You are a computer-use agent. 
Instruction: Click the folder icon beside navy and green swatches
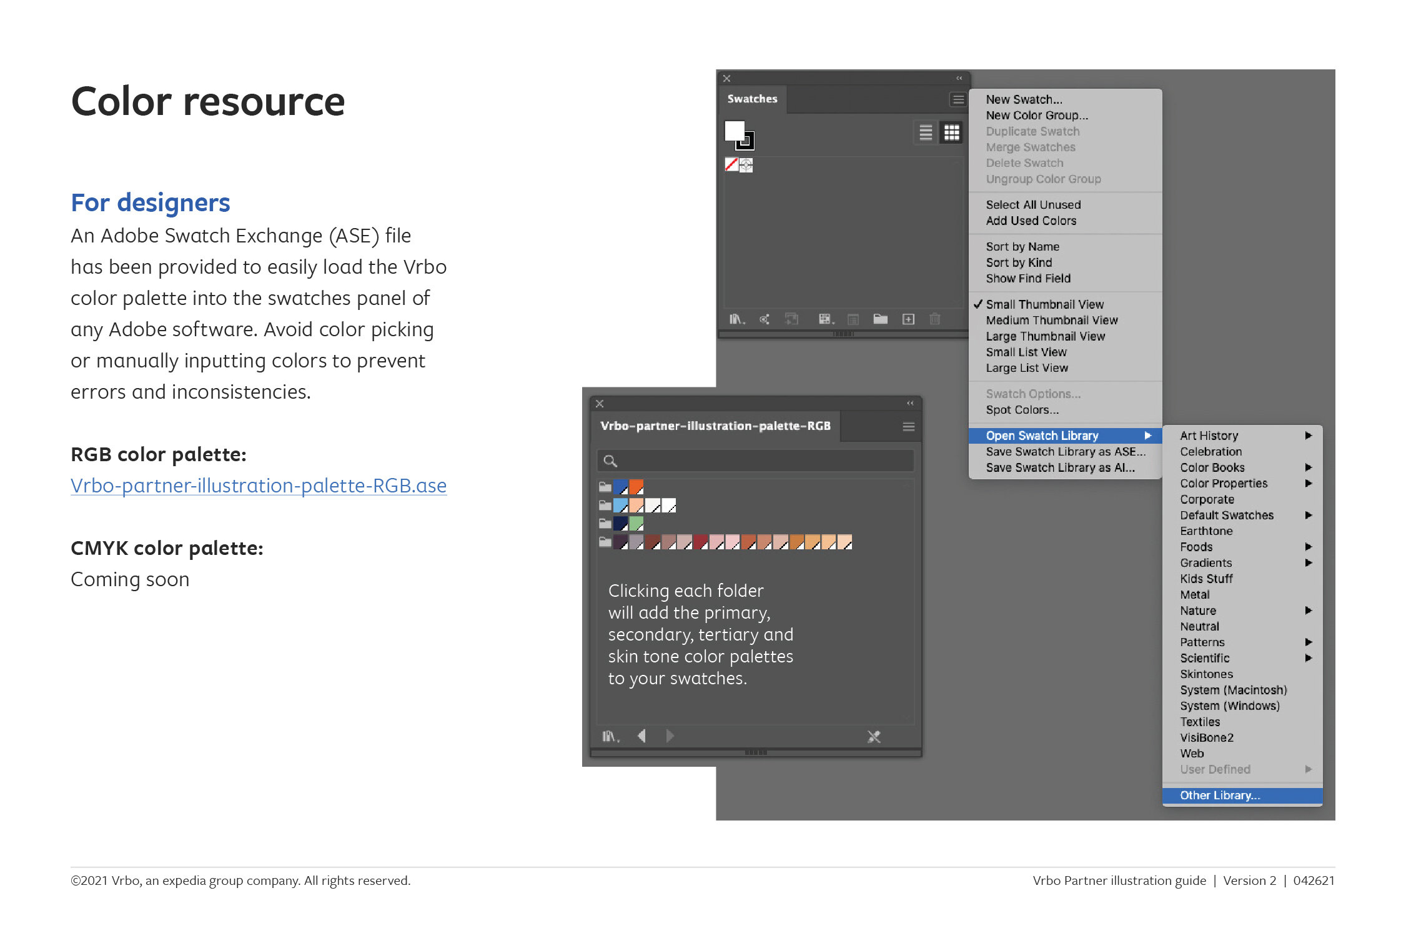click(x=605, y=523)
